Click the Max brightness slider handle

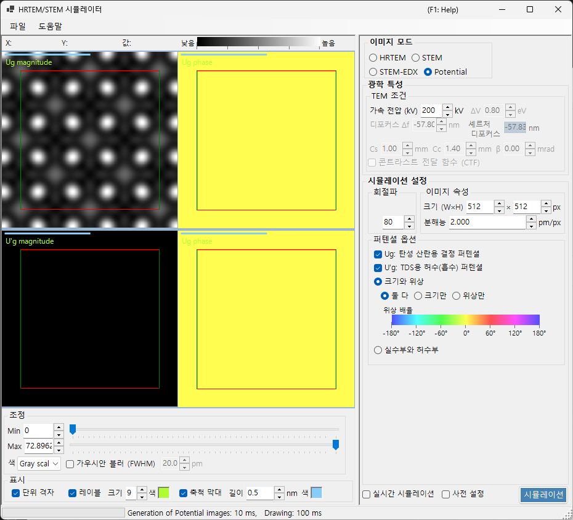pos(335,445)
